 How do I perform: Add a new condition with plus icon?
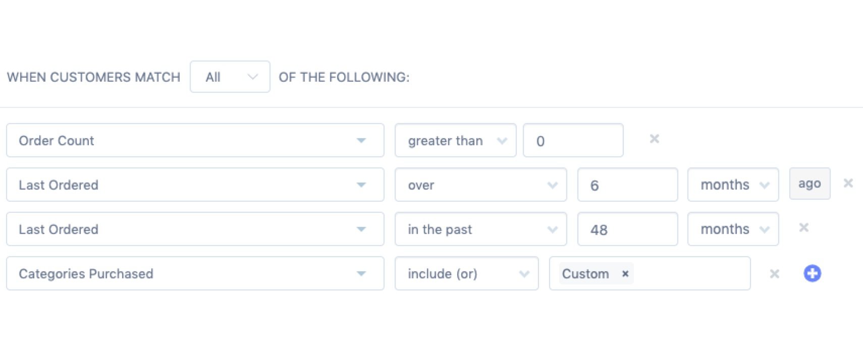pos(812,273)
